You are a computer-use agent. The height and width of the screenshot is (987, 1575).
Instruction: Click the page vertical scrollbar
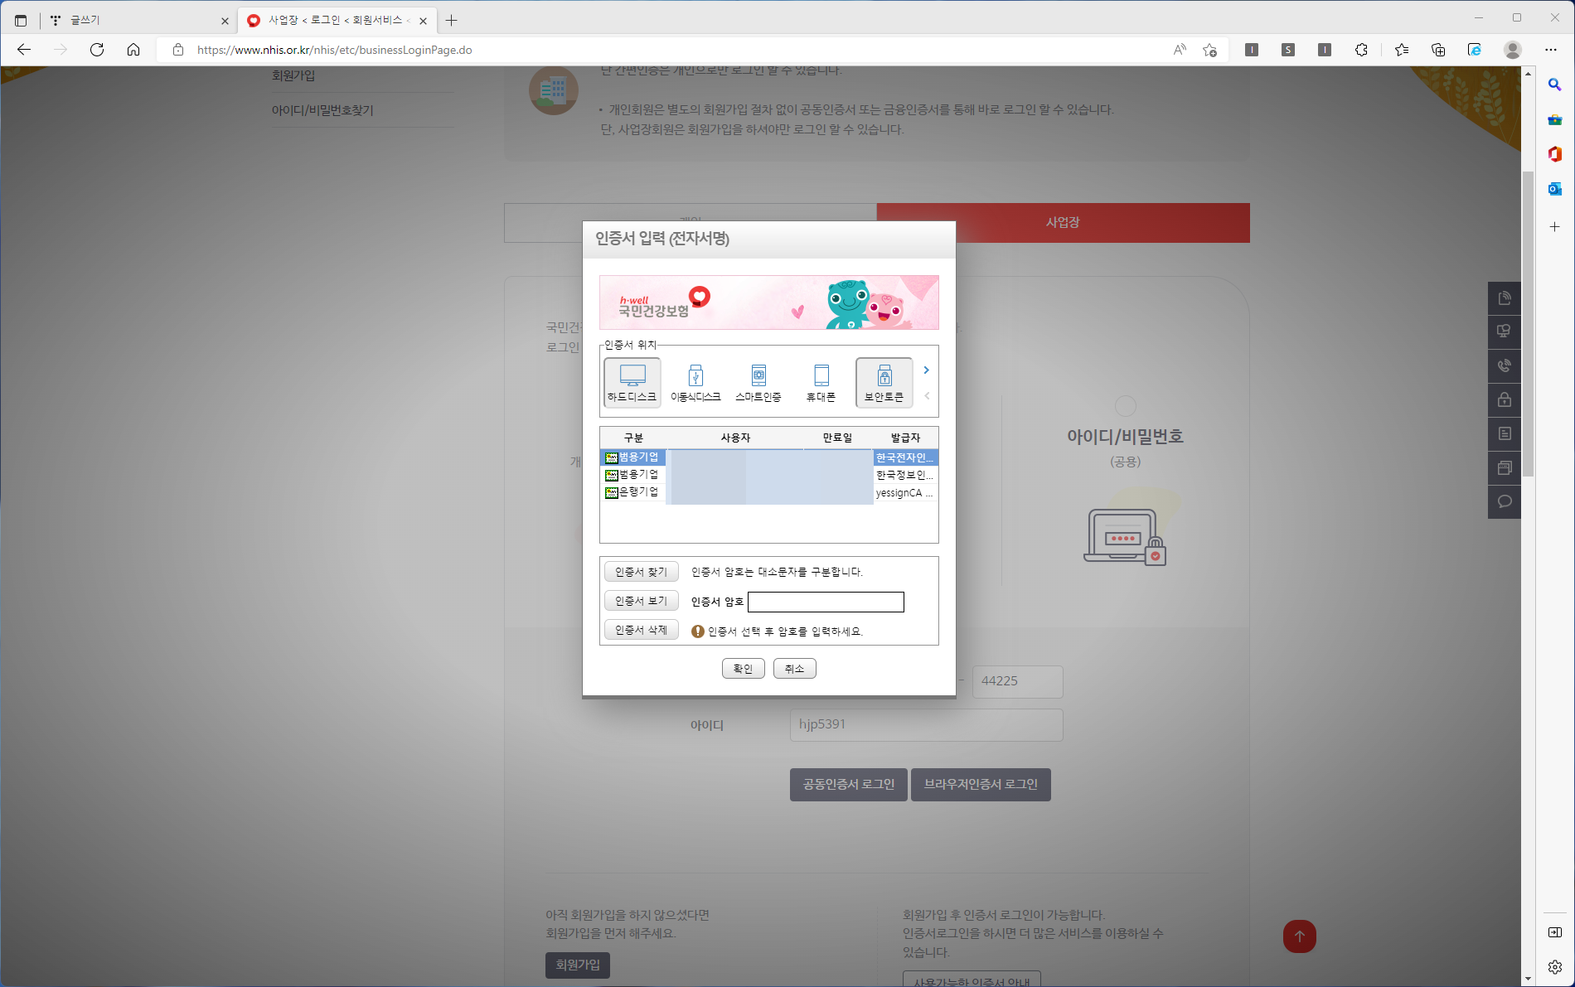tap(1528, 323)
